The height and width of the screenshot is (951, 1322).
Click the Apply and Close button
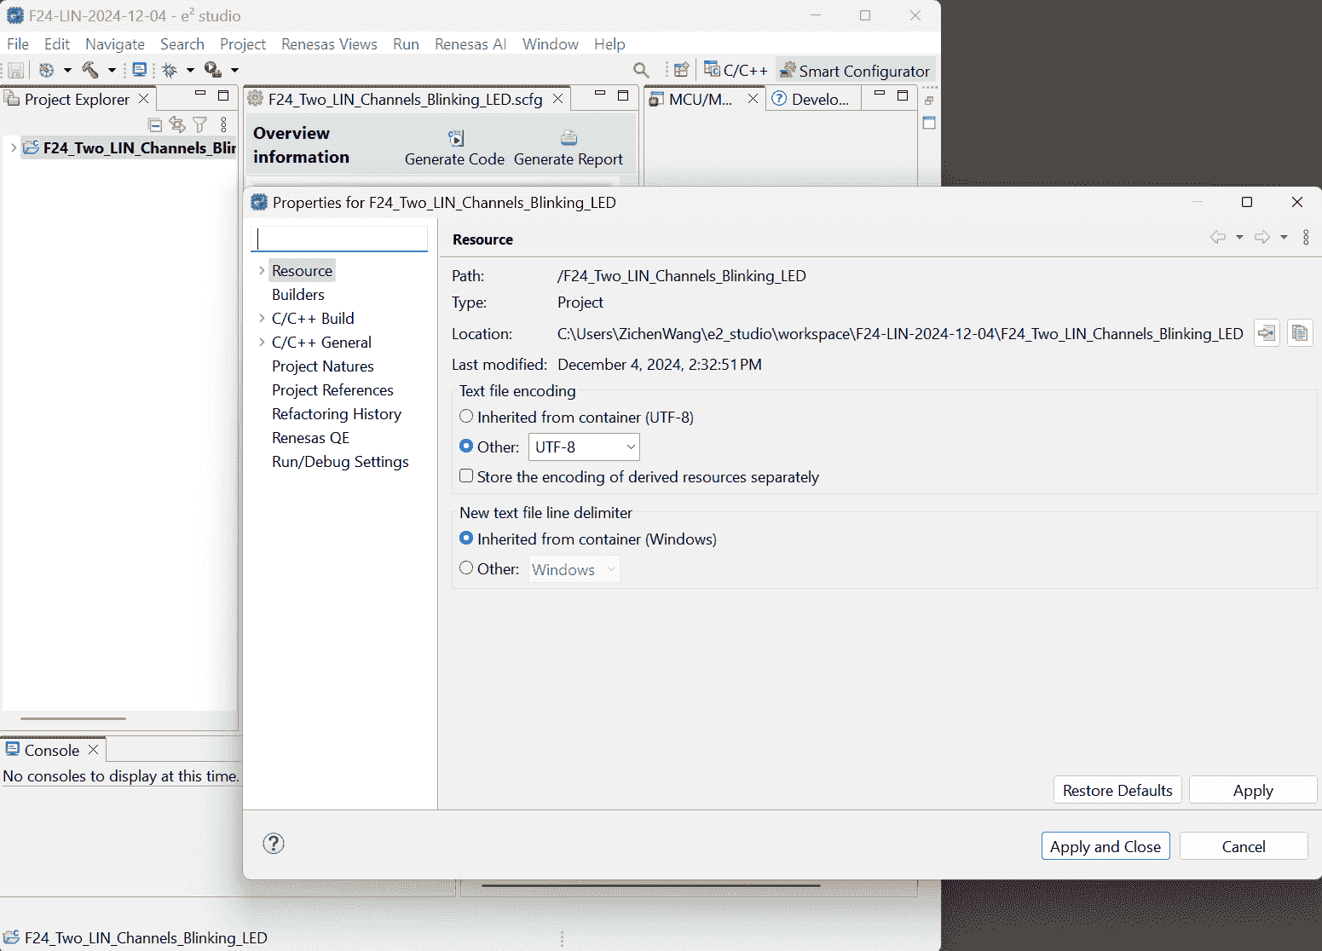pos(1105,846)
